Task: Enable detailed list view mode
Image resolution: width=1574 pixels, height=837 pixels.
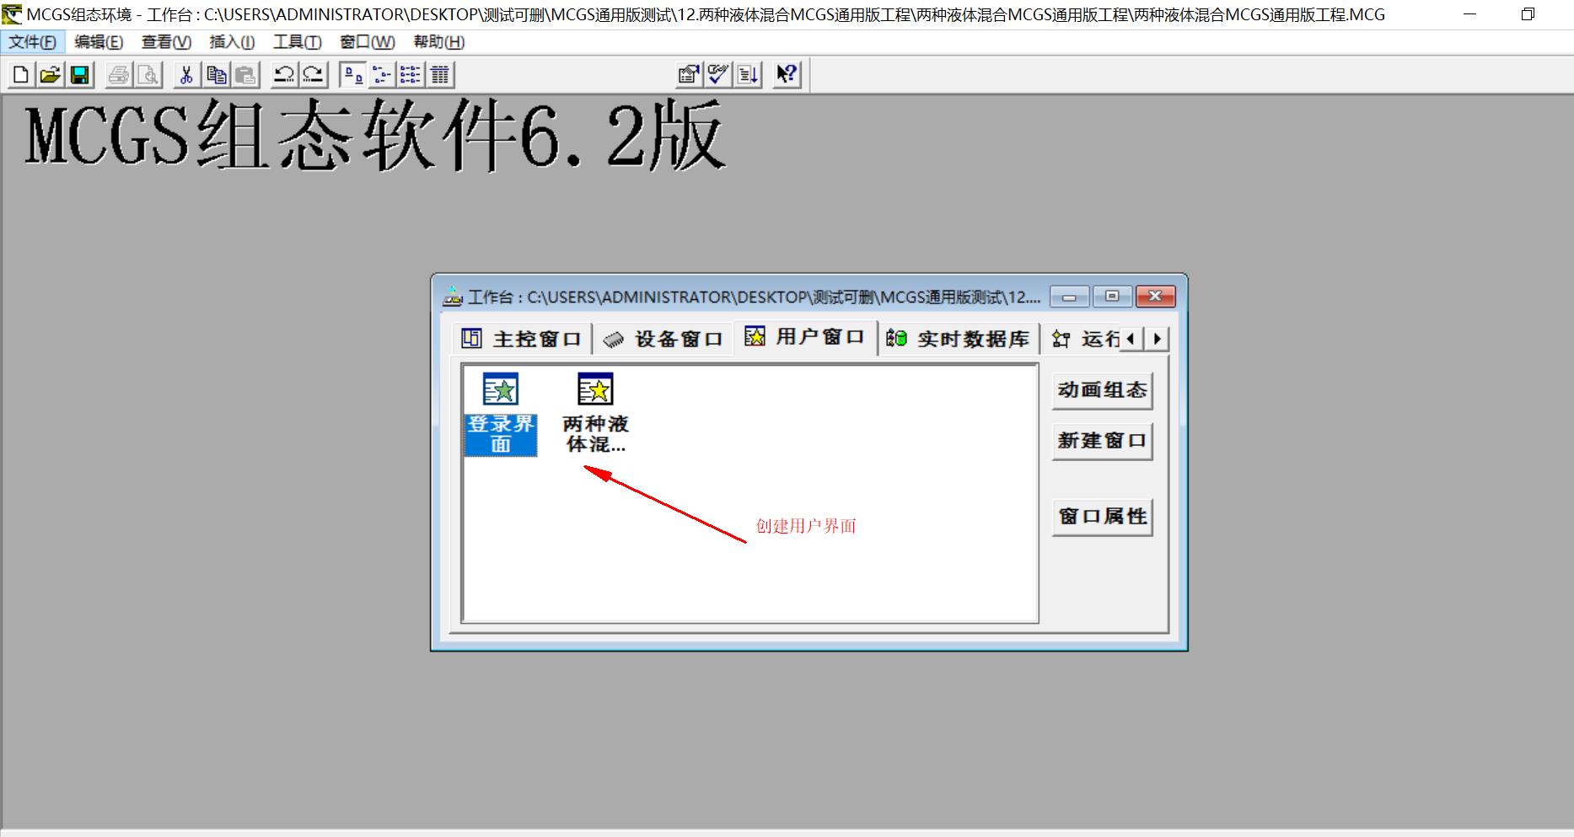Action: click(439, 74)
